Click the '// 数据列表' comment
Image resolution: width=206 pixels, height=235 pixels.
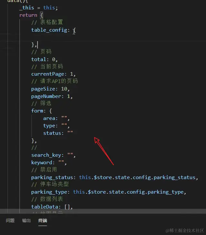click(x=47, y=199)
